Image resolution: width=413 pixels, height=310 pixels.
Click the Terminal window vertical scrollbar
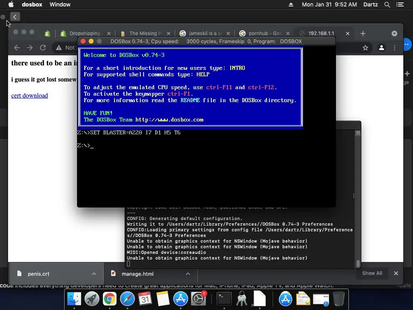[358, 264]
